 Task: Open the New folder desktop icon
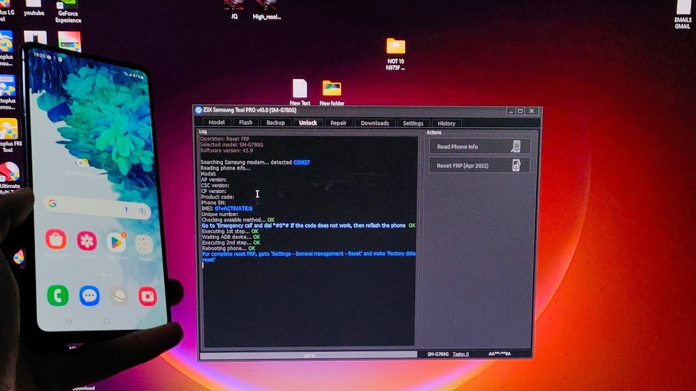[x=332, y=92]
